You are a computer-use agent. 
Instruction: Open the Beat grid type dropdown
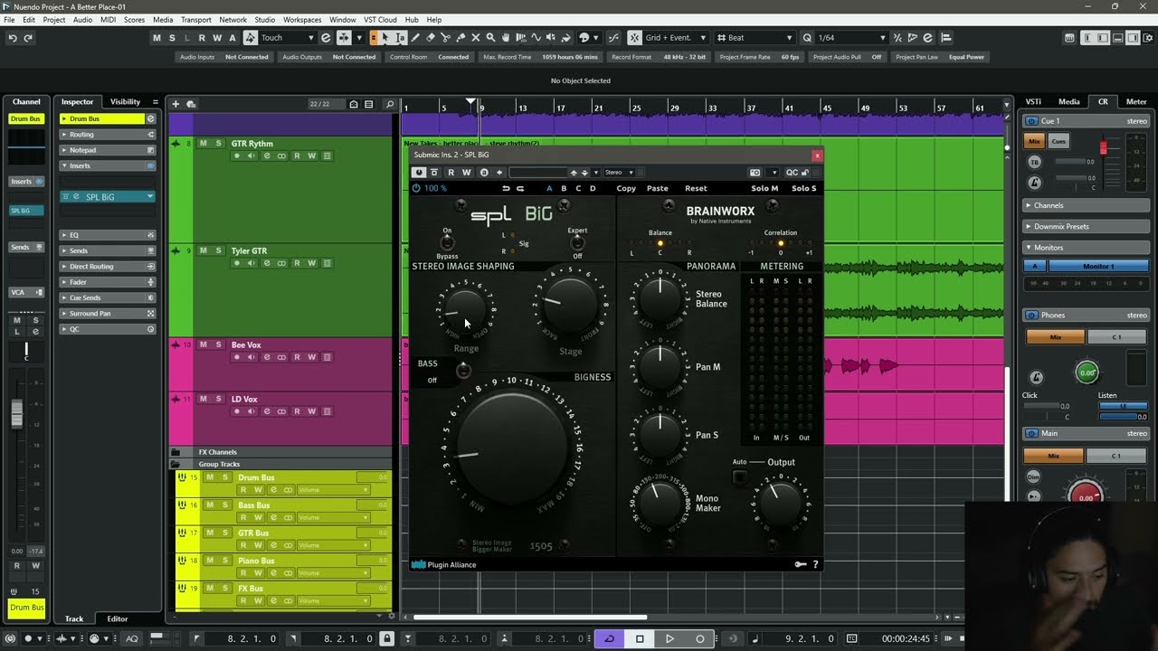[756, 38]
